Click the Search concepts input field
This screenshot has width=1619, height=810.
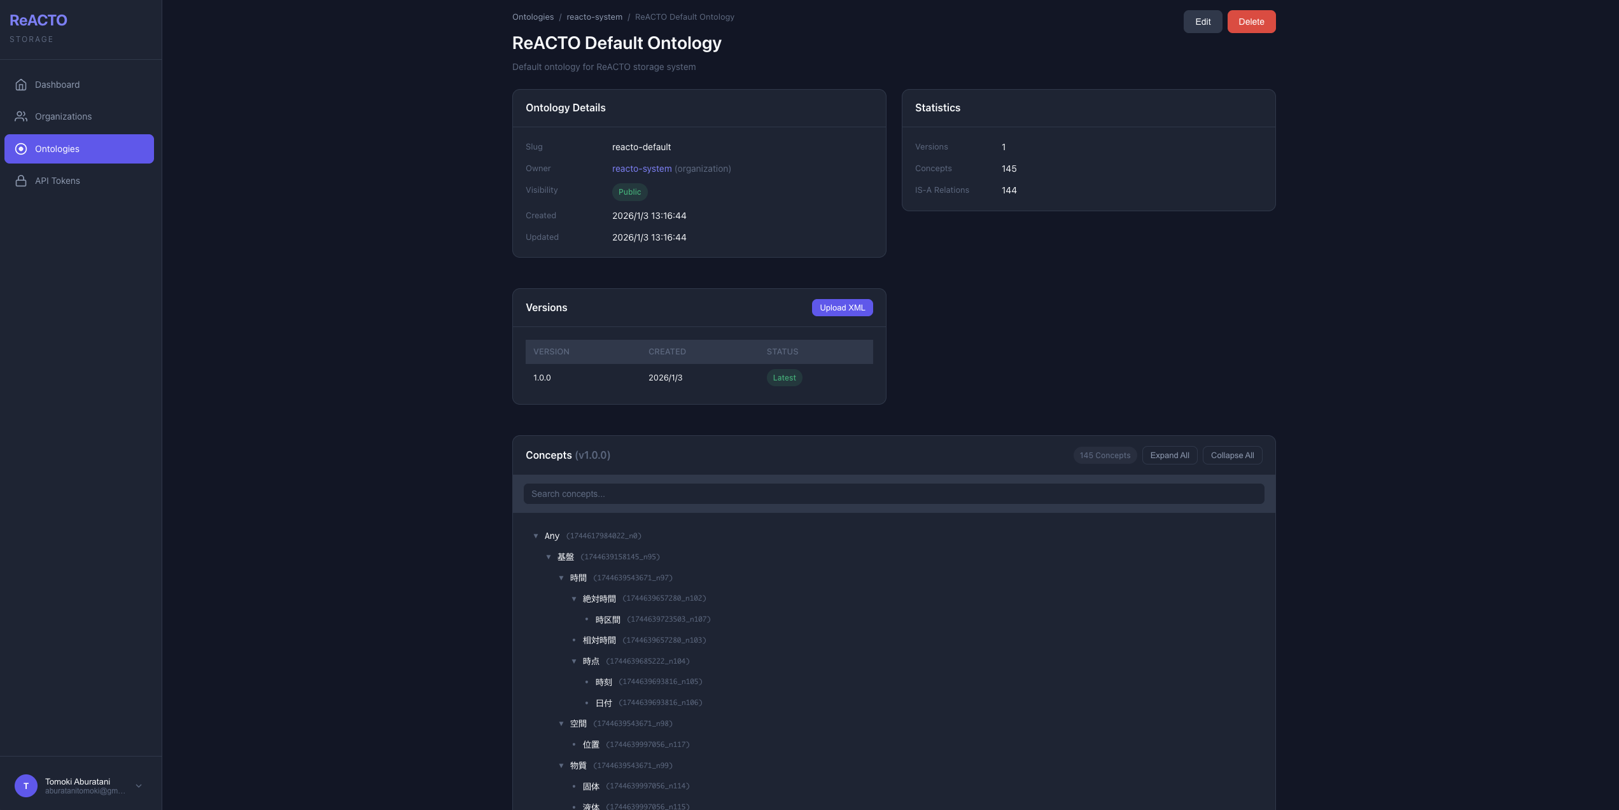(894, 494)
